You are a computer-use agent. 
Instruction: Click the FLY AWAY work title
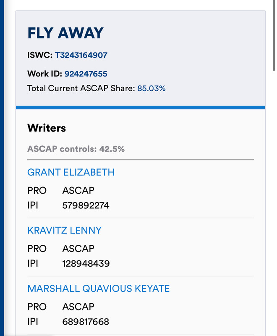pyautogui.click(x=65, y=33)
